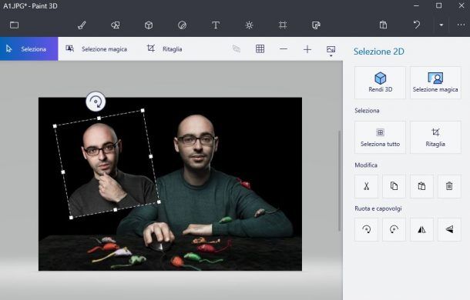Open the Canvas tool

point(282,25)
